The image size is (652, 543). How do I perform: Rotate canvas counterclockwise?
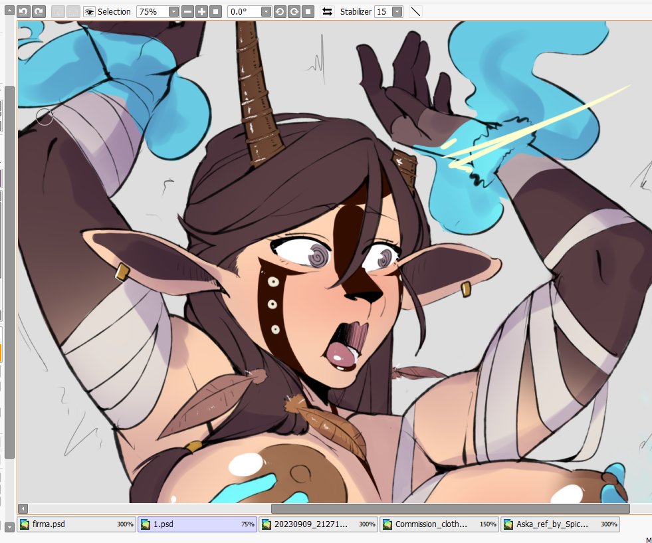click(280, 12)
